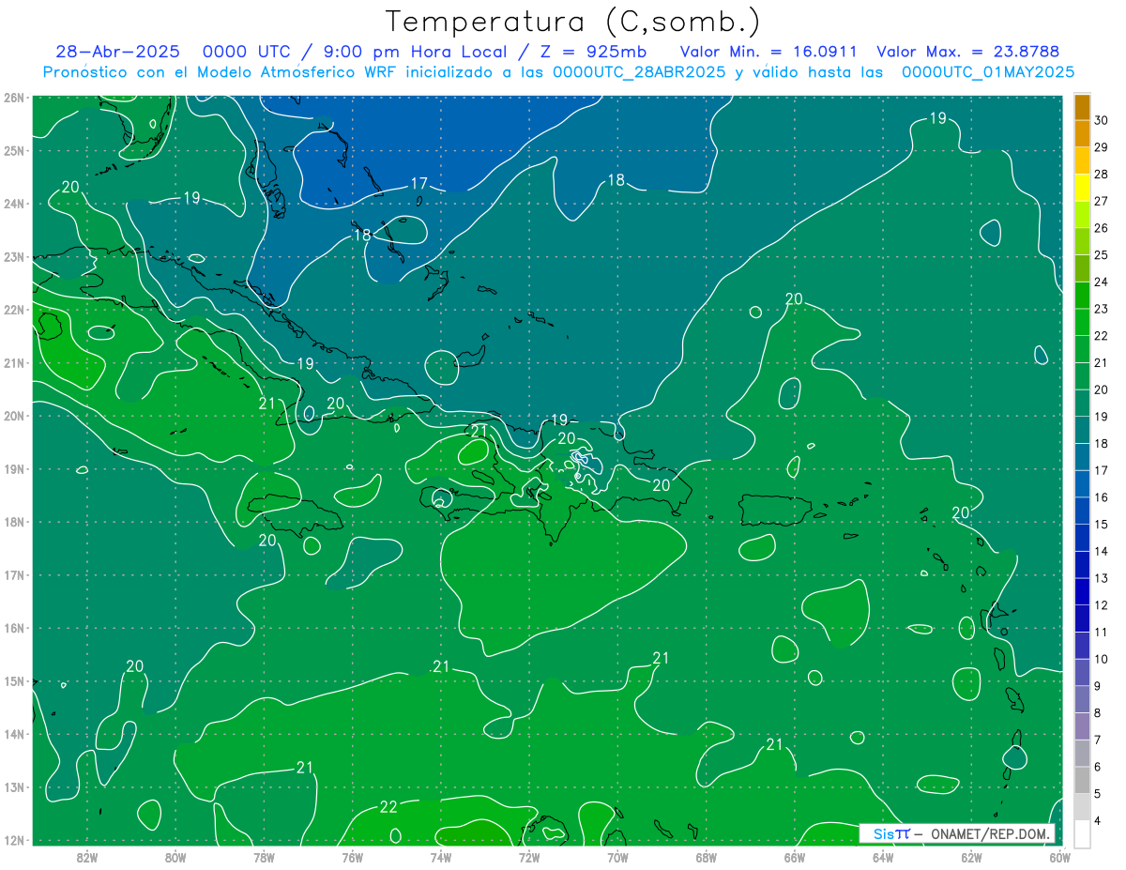Pick the purple-grey swatch between 7 and 8
Screen dimensions: 1126x870
[x=1082, y=725]
